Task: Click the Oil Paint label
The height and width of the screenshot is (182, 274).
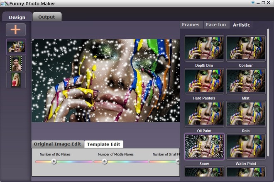Action: [x=204, y=131]
